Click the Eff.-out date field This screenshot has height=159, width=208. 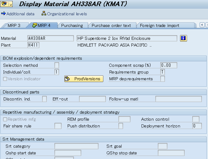(92, 99)
